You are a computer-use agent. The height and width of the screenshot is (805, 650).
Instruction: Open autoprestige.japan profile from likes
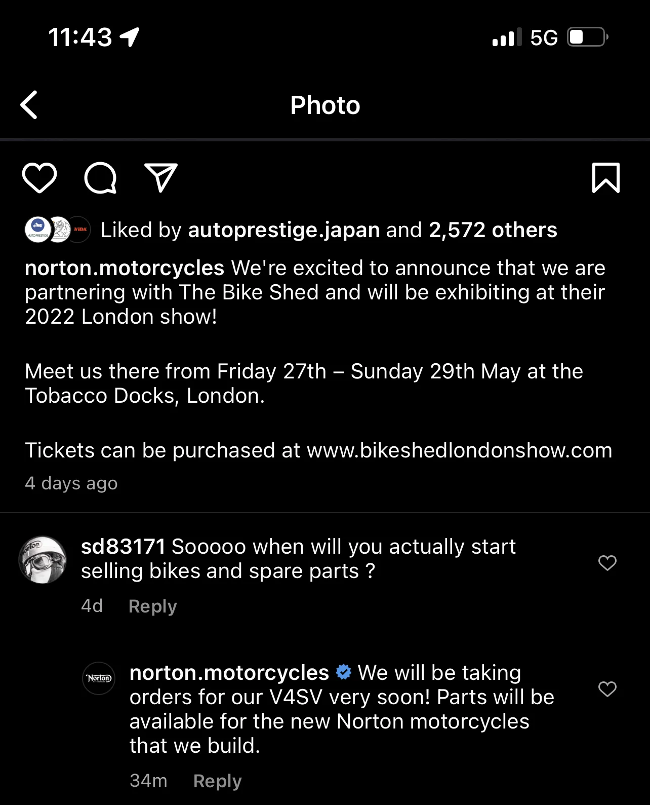[x=283, y=230]
